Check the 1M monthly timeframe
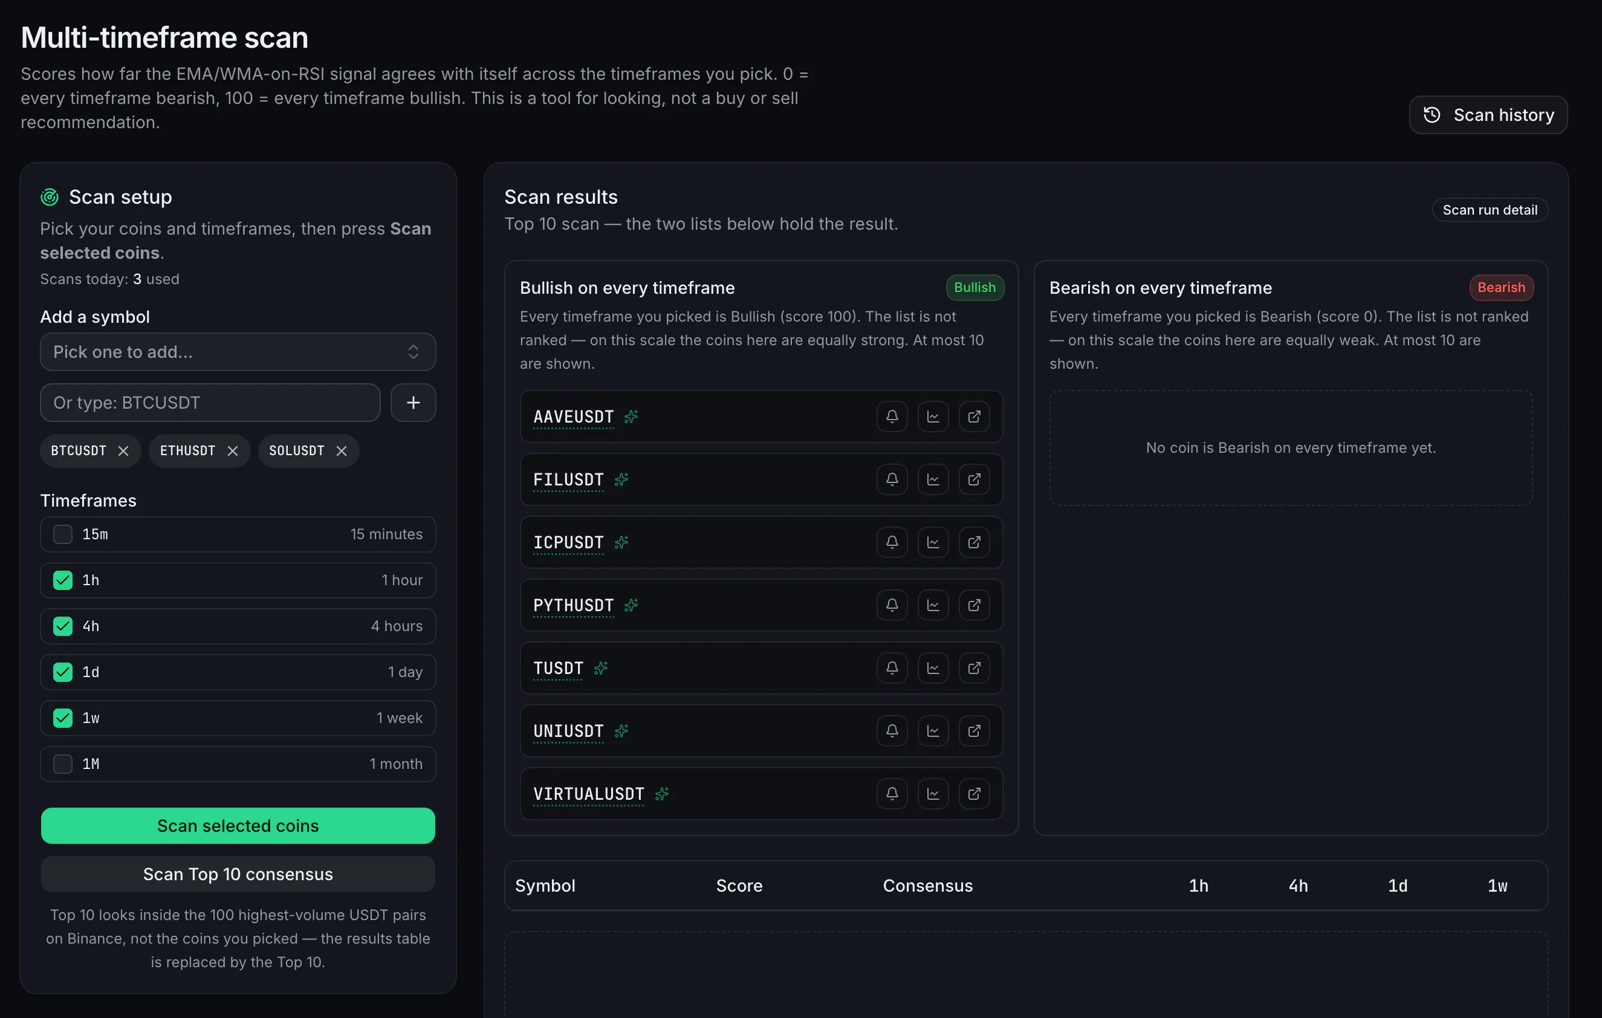The width and height of the screenshot is (1602, 1018). 62,764
